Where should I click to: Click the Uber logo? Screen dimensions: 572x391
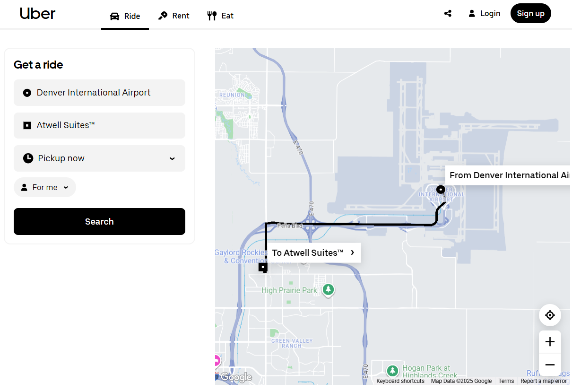37,14
